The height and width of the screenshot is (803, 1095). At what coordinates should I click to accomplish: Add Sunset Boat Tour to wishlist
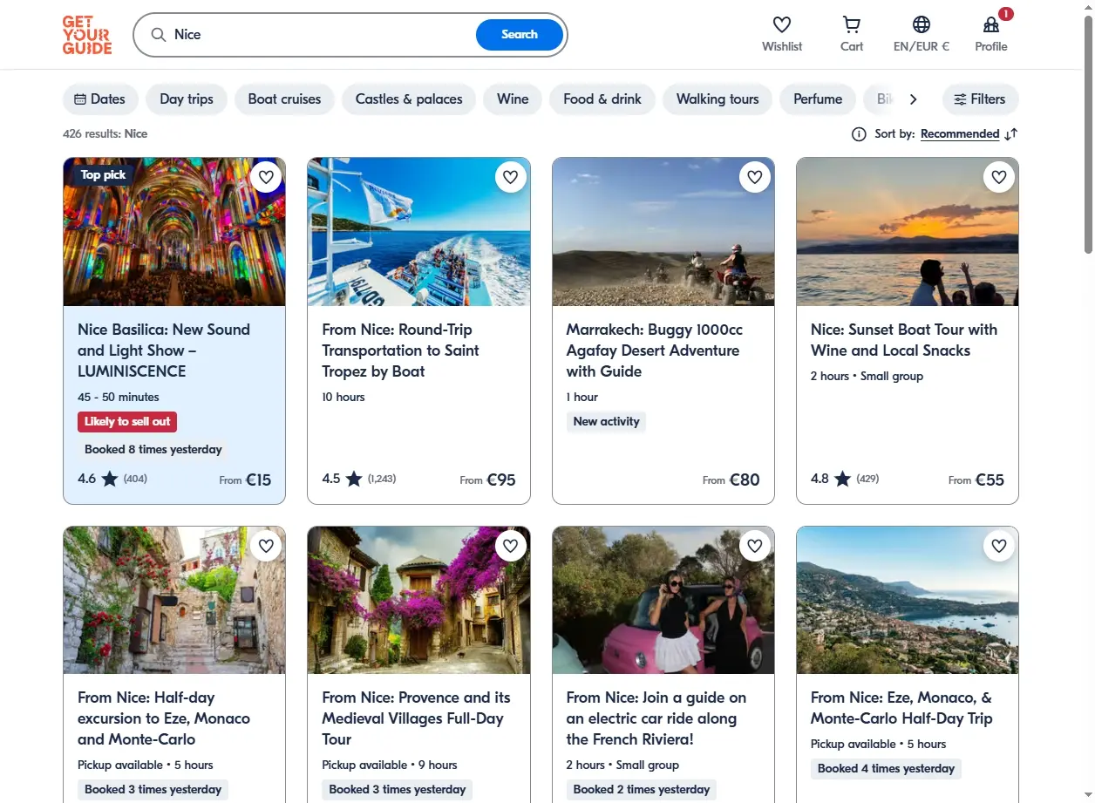pos(999,177)
